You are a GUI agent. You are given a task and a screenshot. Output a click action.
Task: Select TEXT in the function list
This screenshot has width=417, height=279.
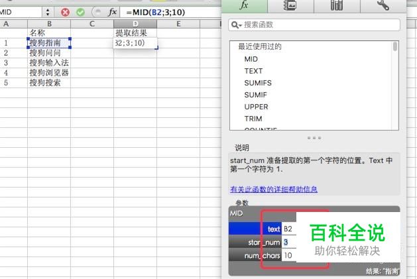(253, 71)
